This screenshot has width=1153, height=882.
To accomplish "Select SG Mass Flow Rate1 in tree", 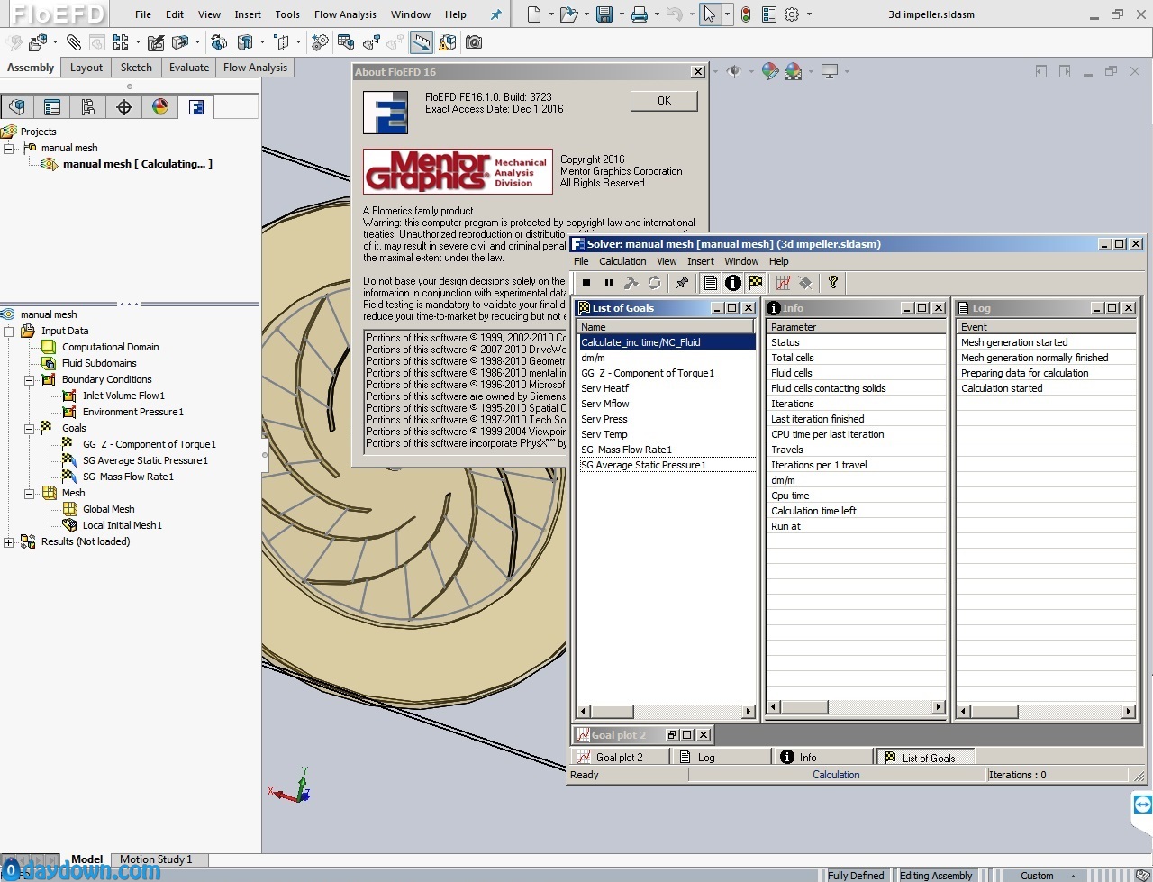I will pos(128,477).
